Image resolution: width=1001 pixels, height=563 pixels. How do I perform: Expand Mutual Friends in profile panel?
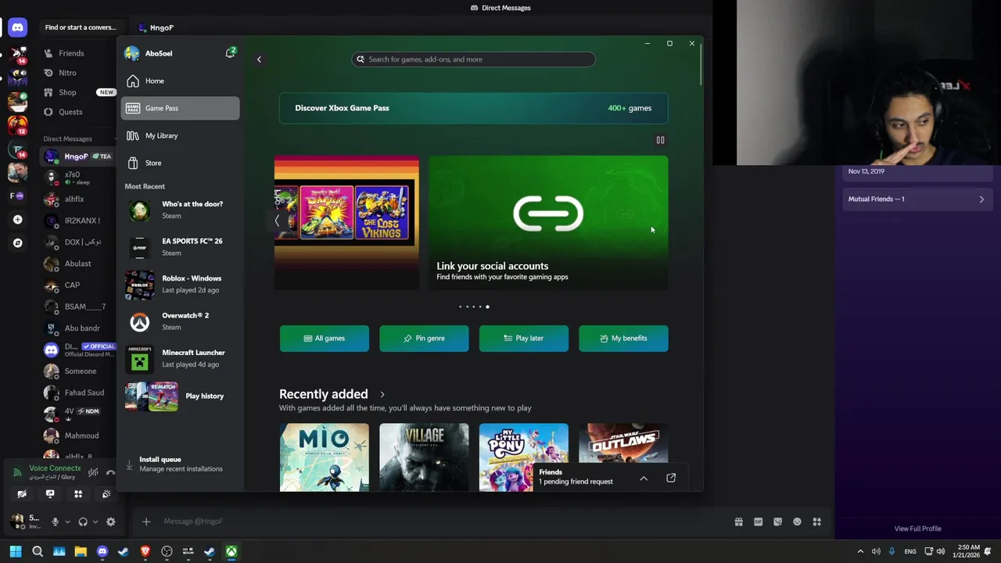pos(917,199)
